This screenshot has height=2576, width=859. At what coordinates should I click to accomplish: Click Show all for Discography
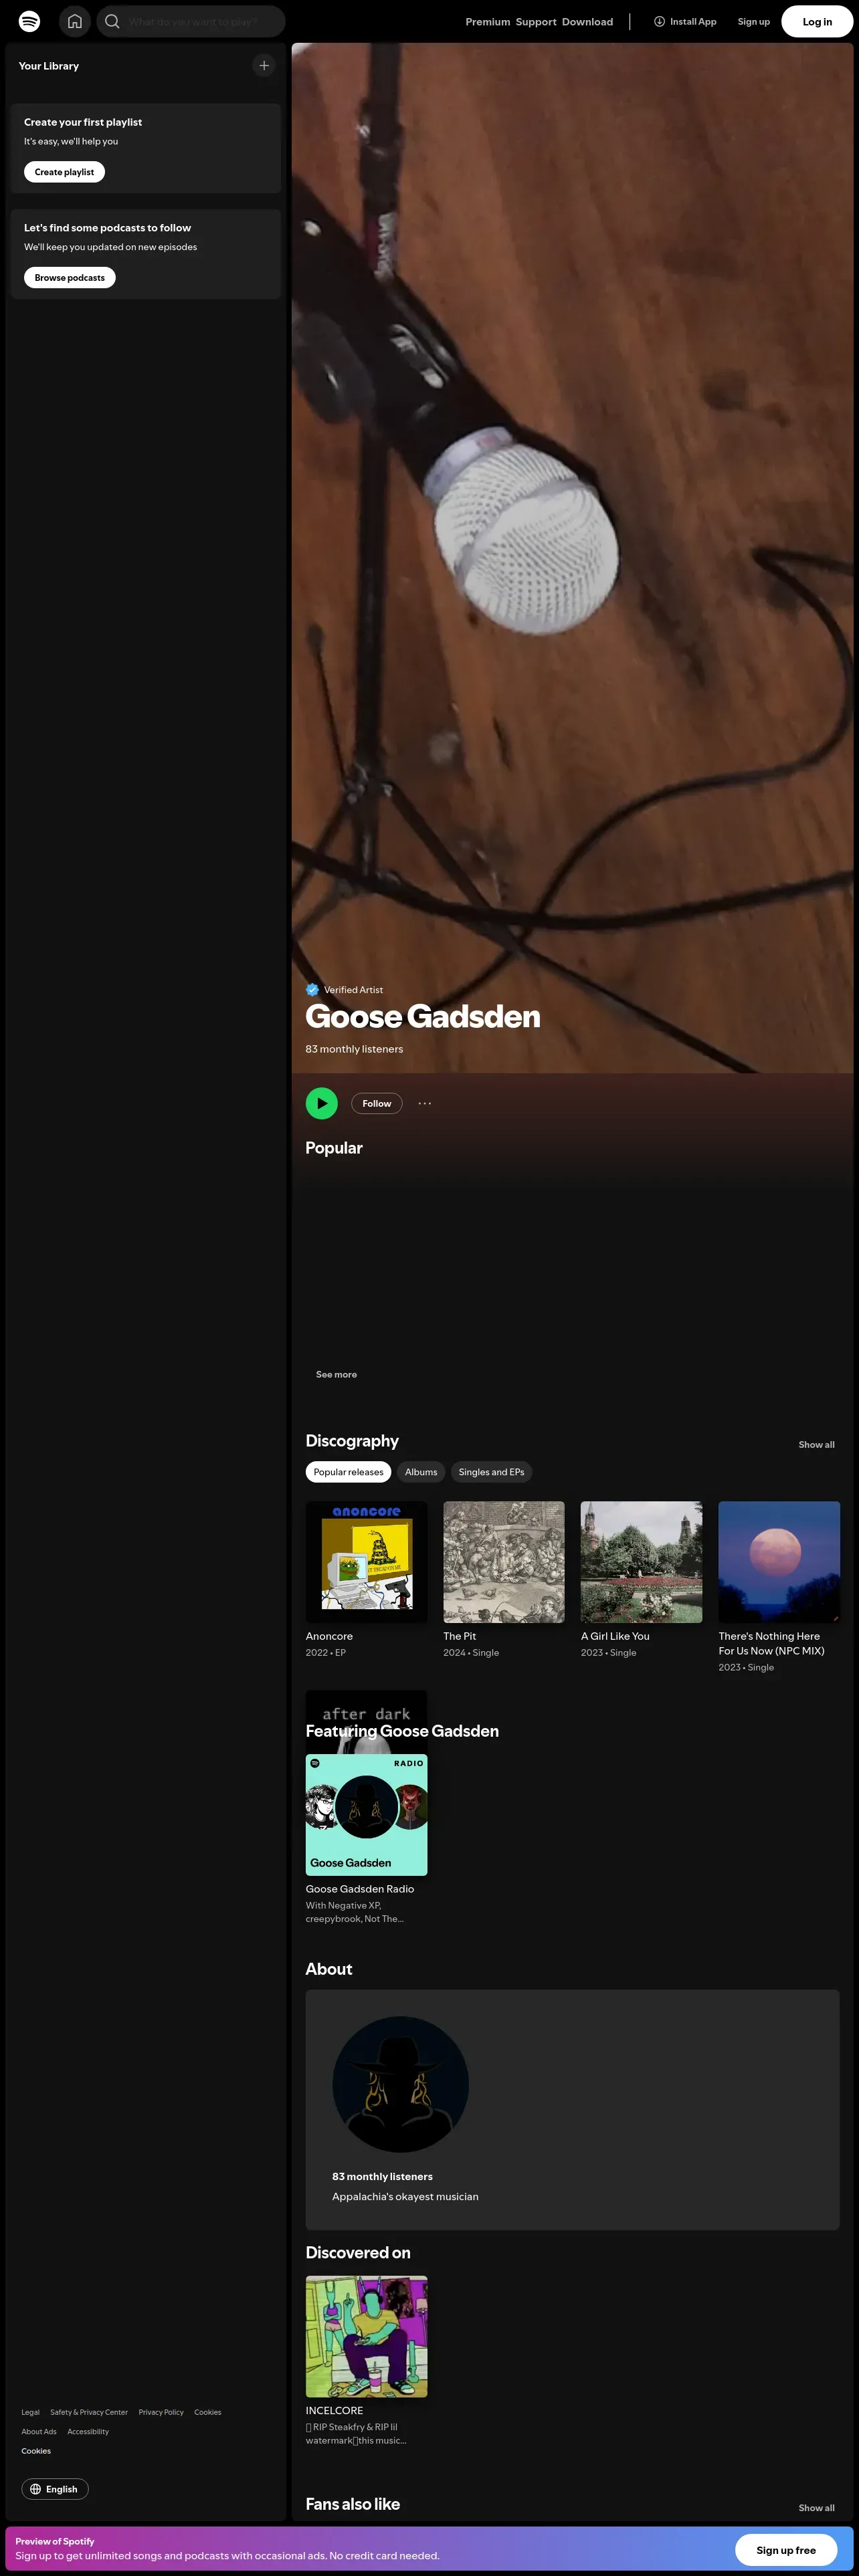pyautogui.click(x=816, y=1444)
